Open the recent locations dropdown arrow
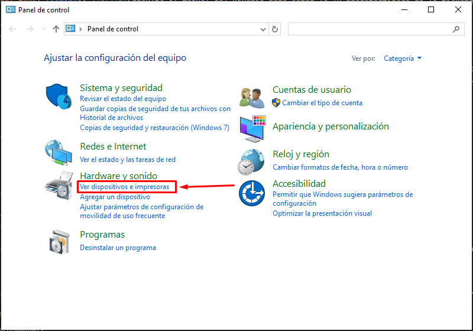Image resolution: width=473 pixels, height=331 pixels. (44, 28)
